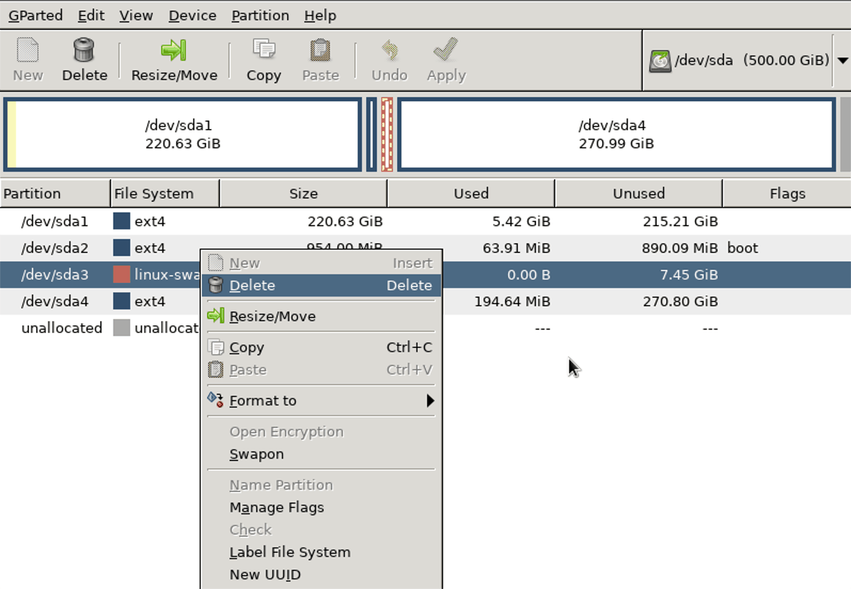The height and width of the screenshot is (589, 851).
Task: Select the /dev/sda (500.00 GiB) device combo
Action: coord(746,61)
